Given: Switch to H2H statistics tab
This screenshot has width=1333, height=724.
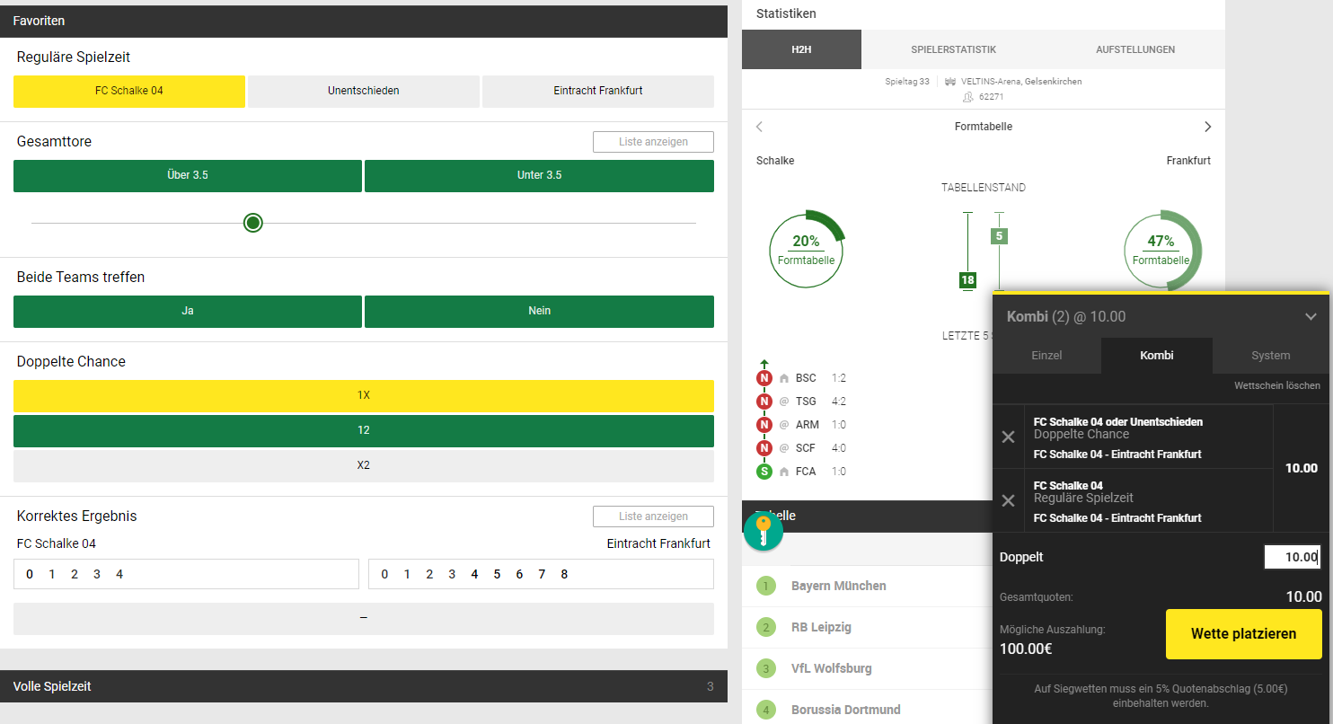Looking at the screenshot, I should tap(801, 49).
